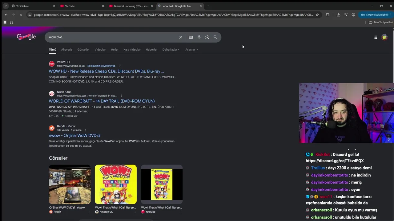Submit search with magnifier icon
Image resolution: width=394 pixels, height=221 pixels.
[215, 37]
